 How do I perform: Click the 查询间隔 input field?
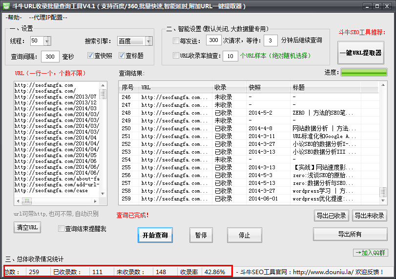(x=50, y=57)
